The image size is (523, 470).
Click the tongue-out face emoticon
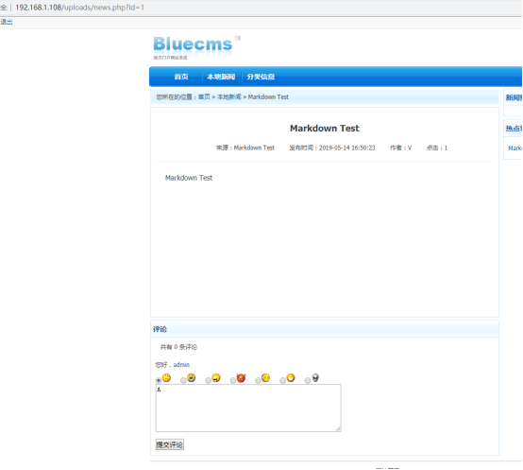tap(216, 378)
